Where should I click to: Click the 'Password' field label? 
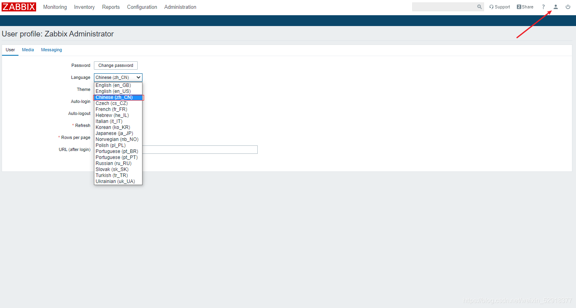(81, 65)
